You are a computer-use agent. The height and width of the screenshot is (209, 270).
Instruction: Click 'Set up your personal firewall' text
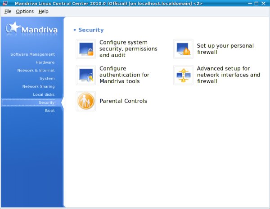pos(225,49)
